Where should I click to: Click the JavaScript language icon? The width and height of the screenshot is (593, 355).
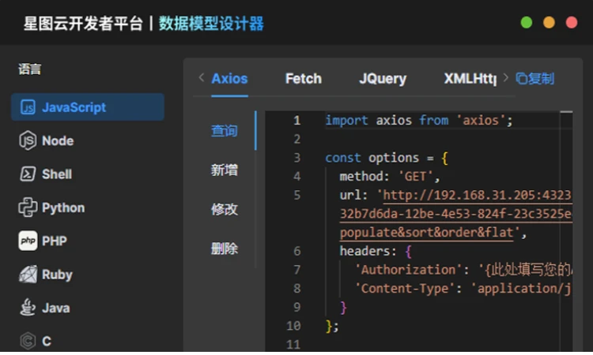(28, 107)
